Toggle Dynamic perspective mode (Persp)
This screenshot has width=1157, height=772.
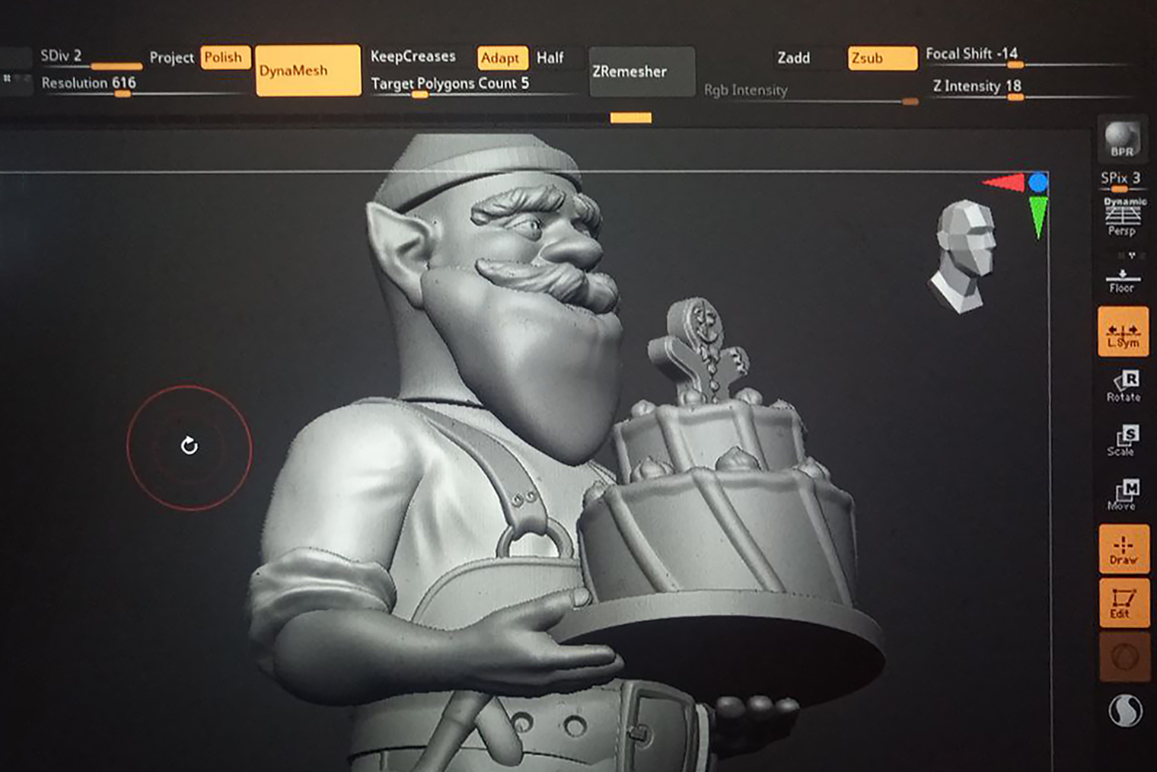point(1124,216)
